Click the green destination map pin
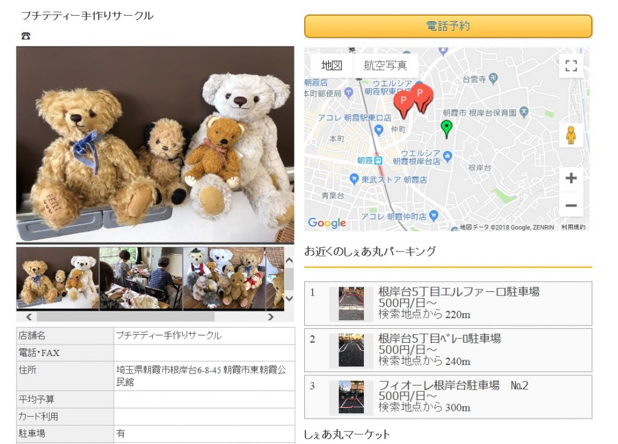 446,129
